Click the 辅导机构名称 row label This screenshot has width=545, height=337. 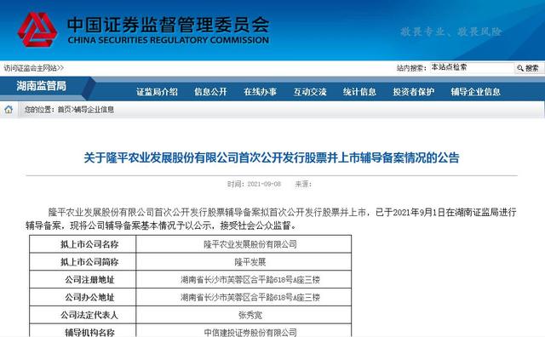[x=89, y=332]
